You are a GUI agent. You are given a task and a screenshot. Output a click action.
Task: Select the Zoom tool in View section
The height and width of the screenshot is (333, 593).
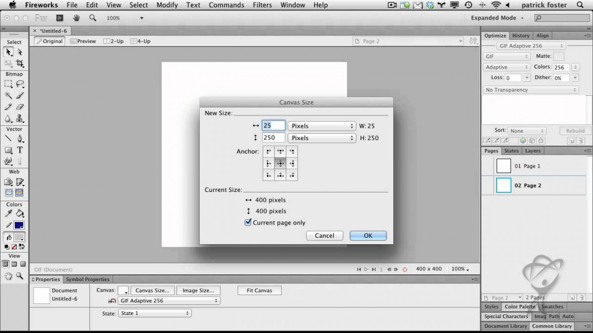(x=20, y=276)
